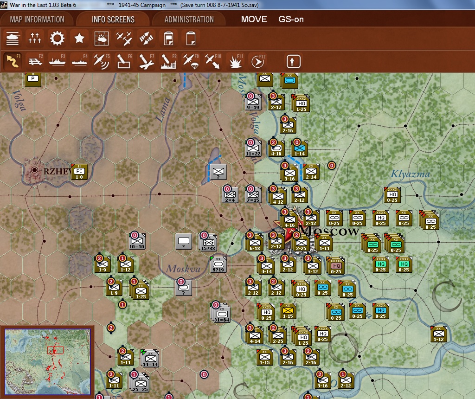Open the blank report document icon
Image resolution: width=475 pixels, height=399 pixels.
[191, 39]
